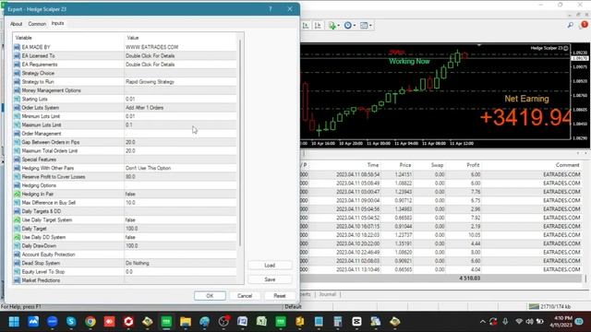Viewport: 591px width, 332px height.
Task: Open Skype from the taskbar
Action: tap(71, 322)
